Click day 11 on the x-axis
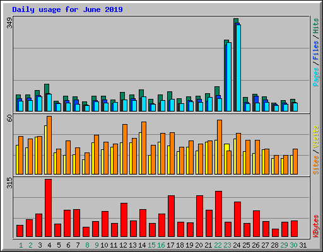This screenshot has width=323, height=252. (x=114, y=245)
